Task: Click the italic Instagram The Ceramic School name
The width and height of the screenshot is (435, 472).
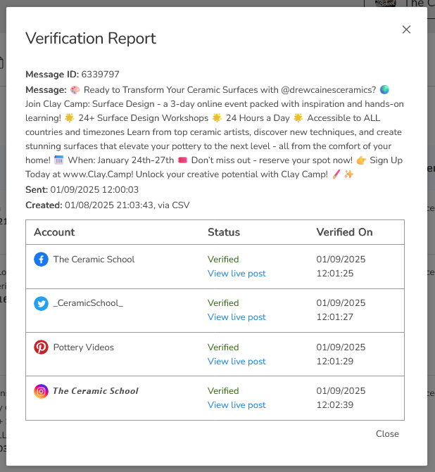Action: click(96, 391)
